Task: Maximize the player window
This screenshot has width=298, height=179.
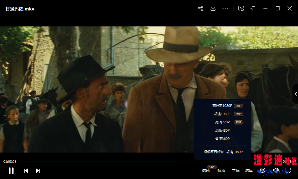Action: [278, 8]
